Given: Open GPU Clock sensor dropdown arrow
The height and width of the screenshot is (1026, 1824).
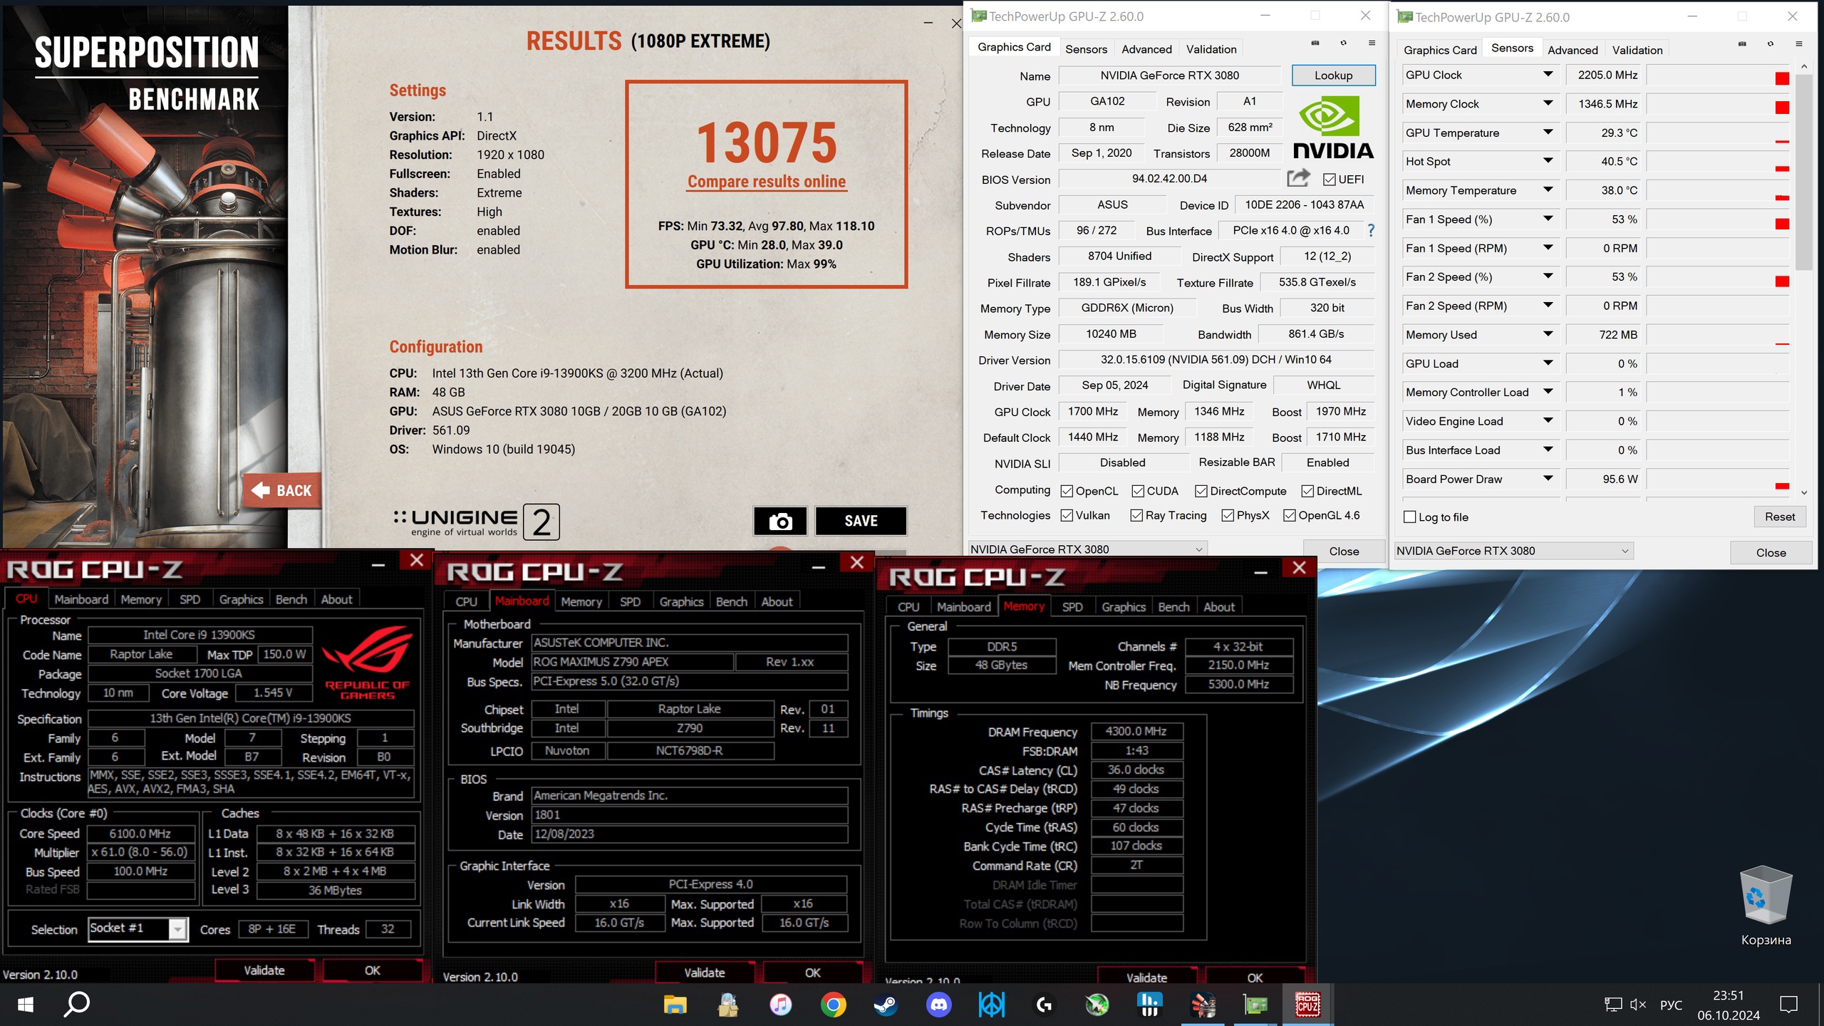Looking at the screenshot, I should coord(1548,74).
